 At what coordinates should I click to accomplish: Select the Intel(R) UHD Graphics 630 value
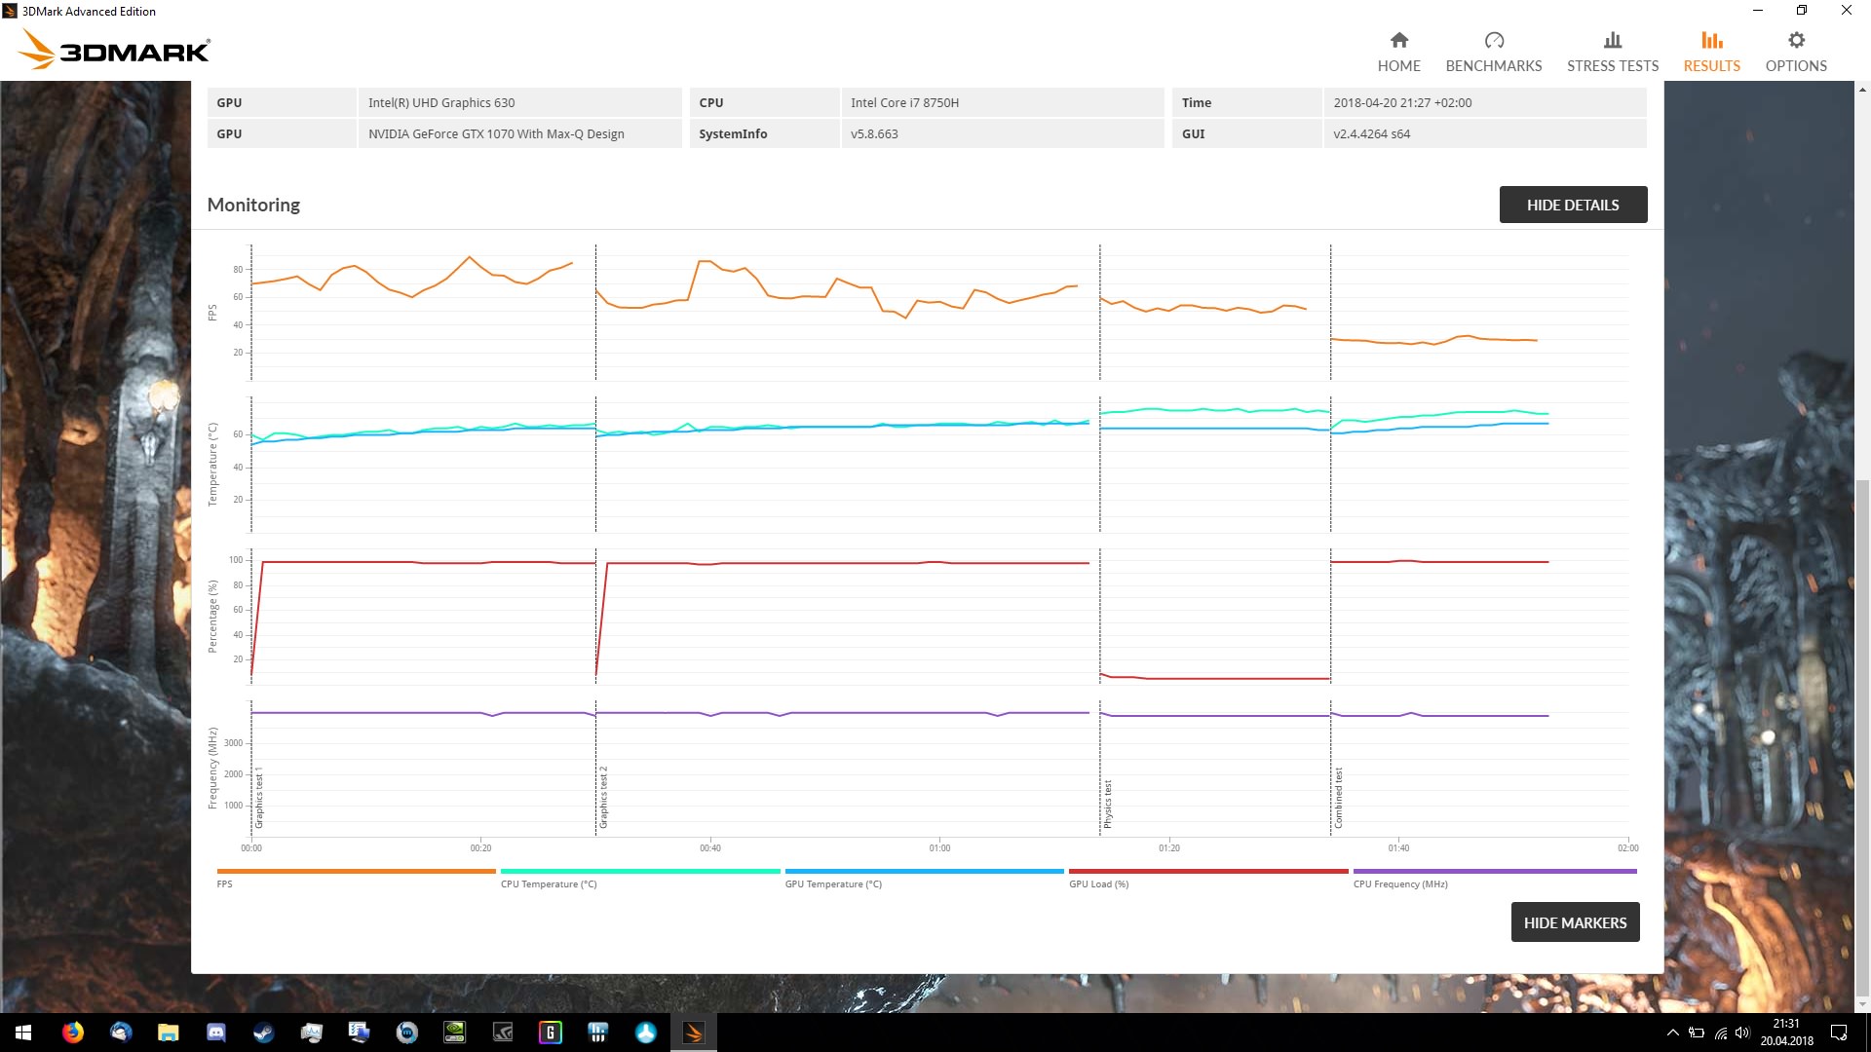click(x=441, y=102)
